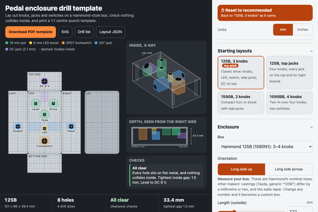Click Reset to recommended button
The height and width of the screenshot is (212, 318).
click(265, 13)
